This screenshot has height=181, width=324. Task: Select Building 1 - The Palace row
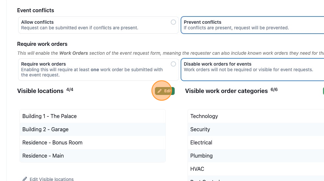click(93, 116)
